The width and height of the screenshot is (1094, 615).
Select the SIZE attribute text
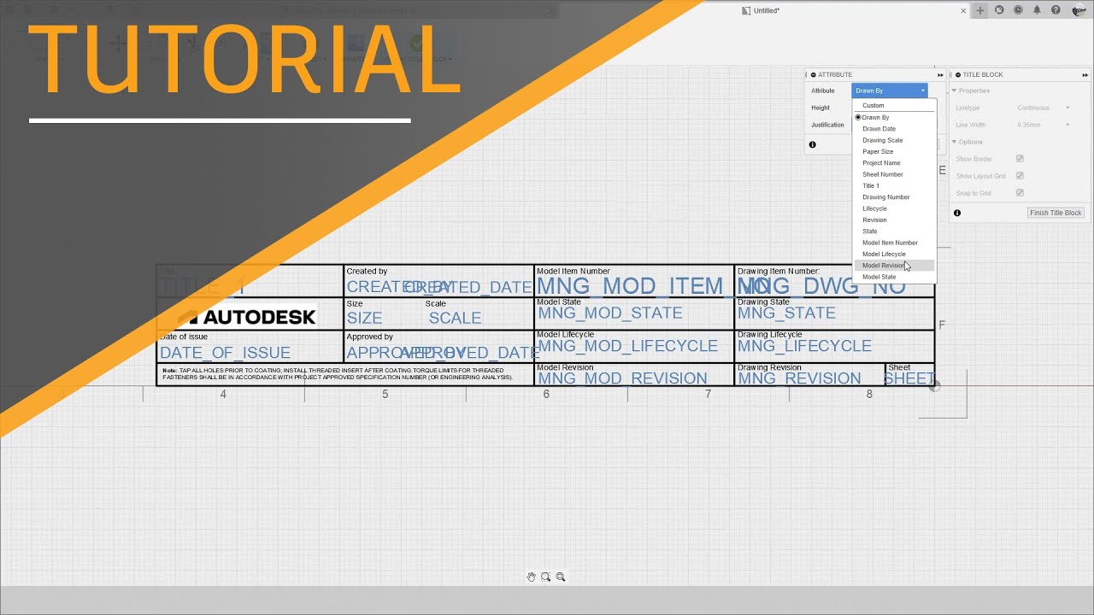(x=364, y=318)
